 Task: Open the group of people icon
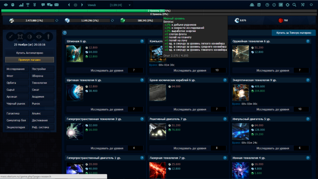coord(252,5)
